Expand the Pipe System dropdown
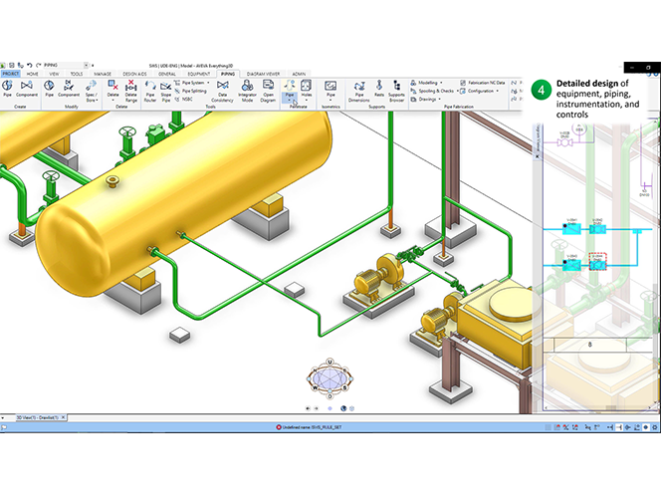Image resolution: width=661 pixels, height=496 pixels. pyautogui.click(x=193, y=83)
